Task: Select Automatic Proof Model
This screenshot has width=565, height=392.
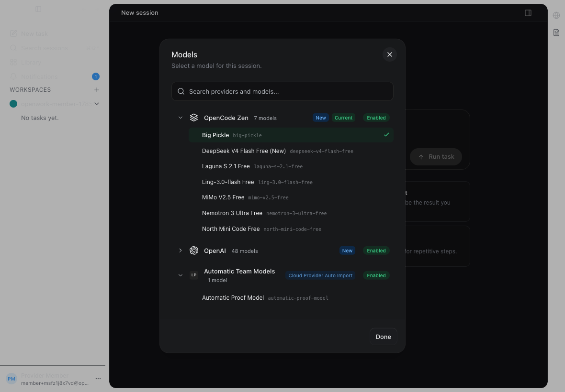Action: point(291,298)
